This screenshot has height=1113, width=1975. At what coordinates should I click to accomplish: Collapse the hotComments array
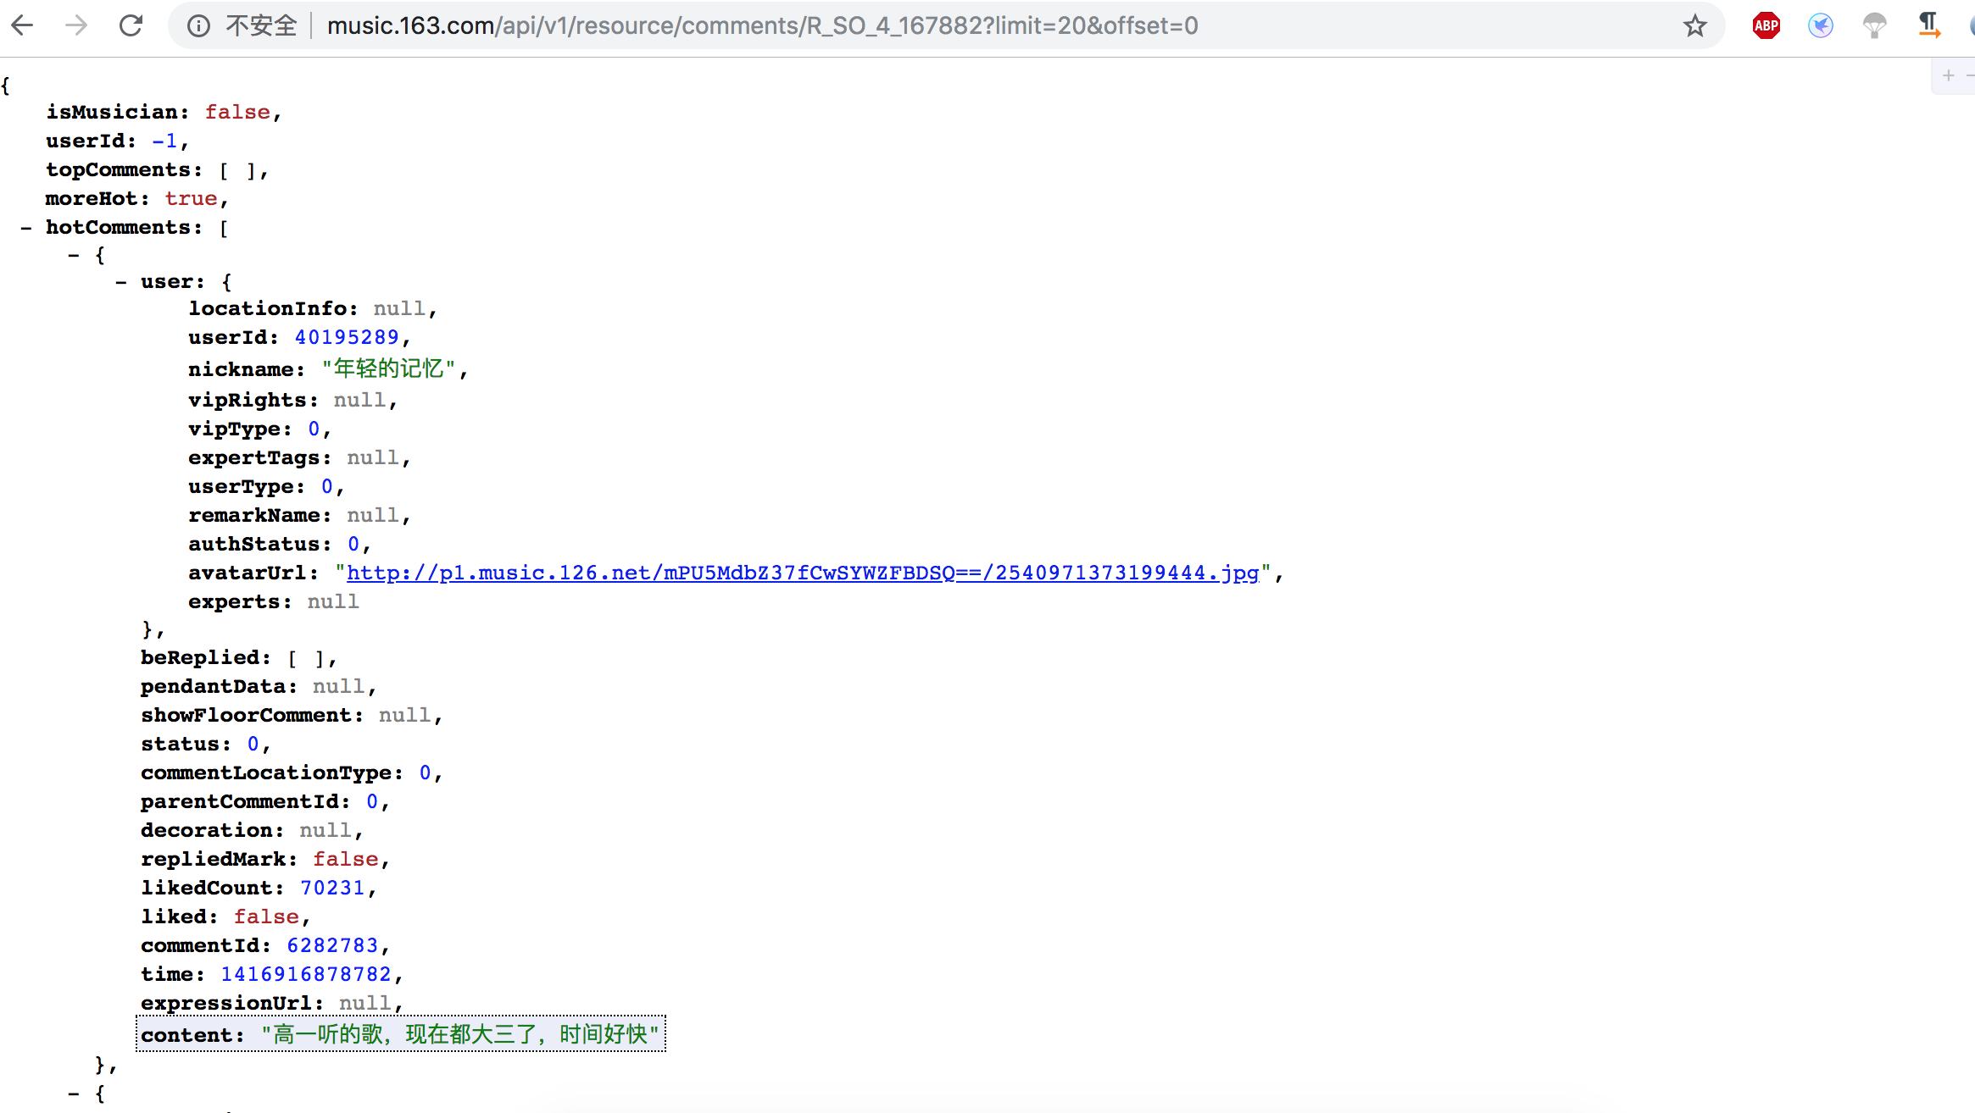26,228
